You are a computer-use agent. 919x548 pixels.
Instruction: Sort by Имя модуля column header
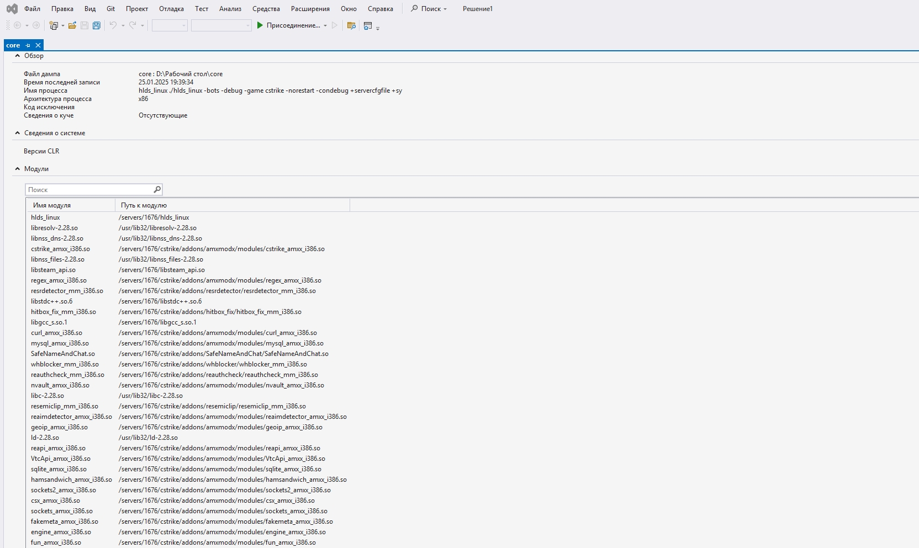(x=71, y=205)
